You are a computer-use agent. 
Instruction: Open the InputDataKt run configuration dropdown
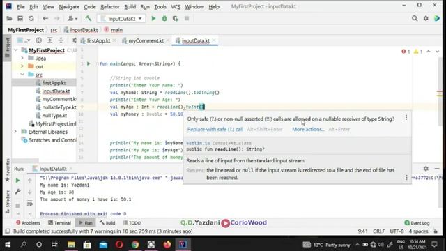(x=121, y=19)
